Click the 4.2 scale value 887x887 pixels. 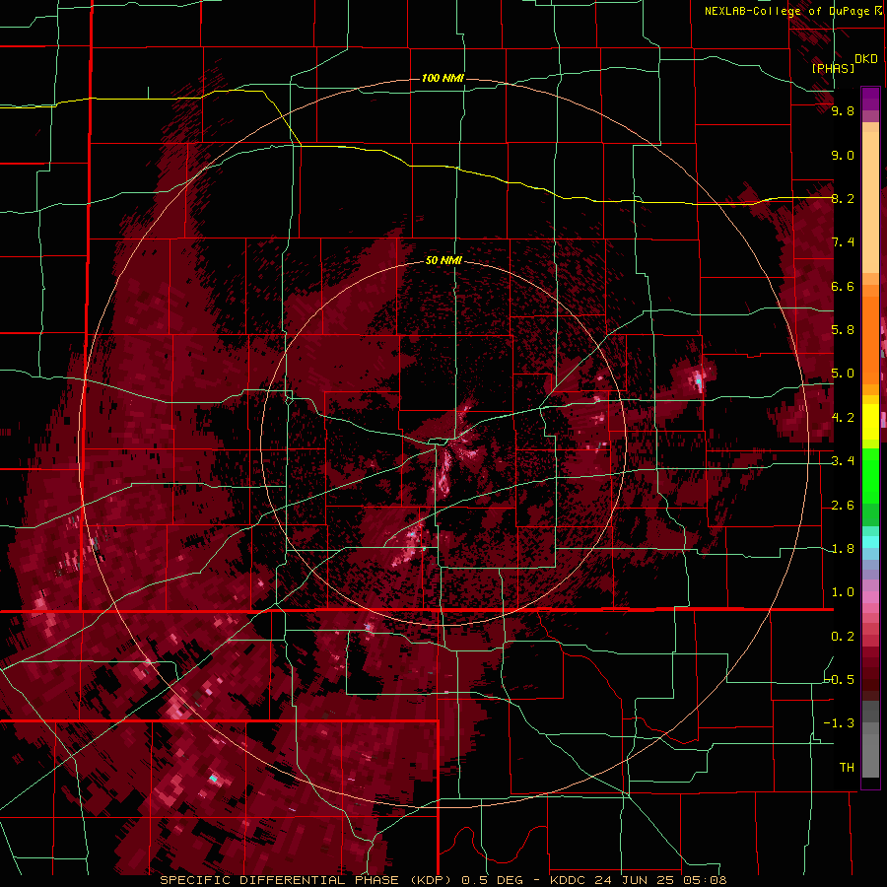(x=843, y=418)
